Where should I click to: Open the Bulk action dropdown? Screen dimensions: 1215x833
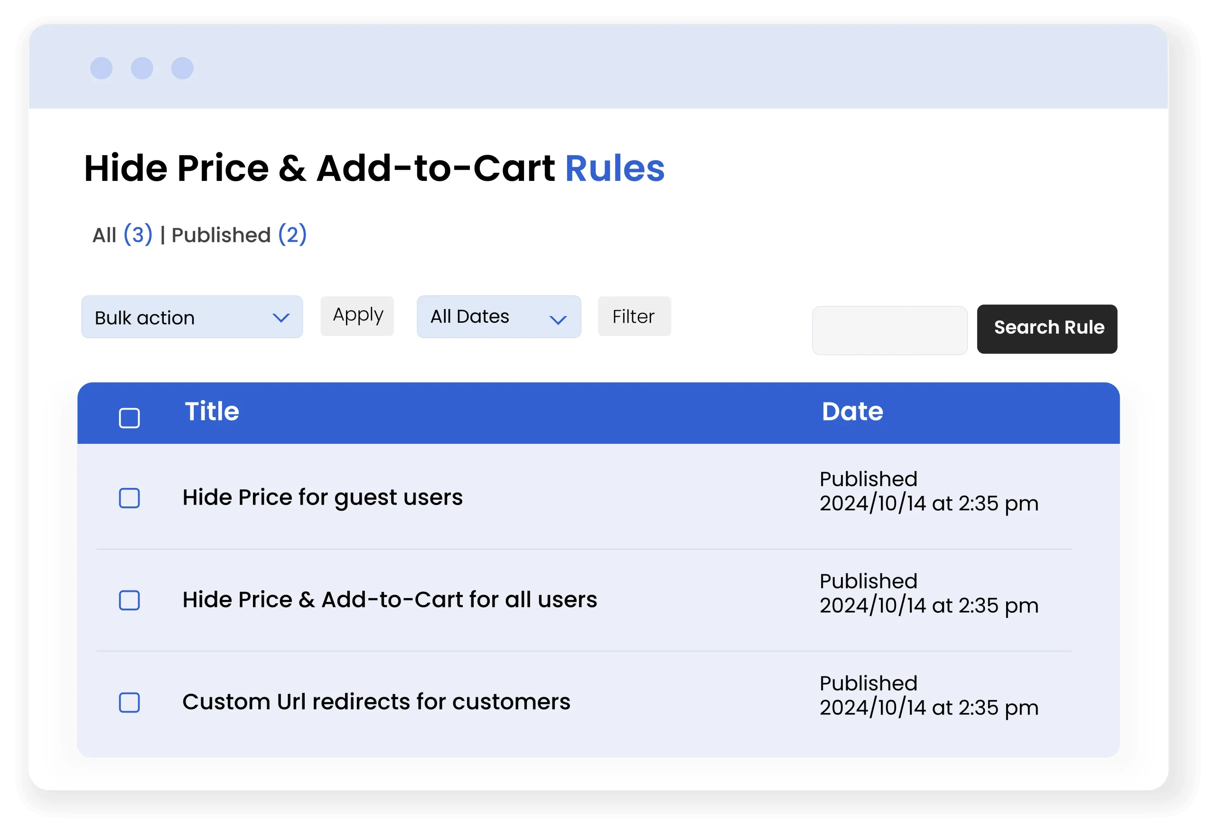[191, 317]
